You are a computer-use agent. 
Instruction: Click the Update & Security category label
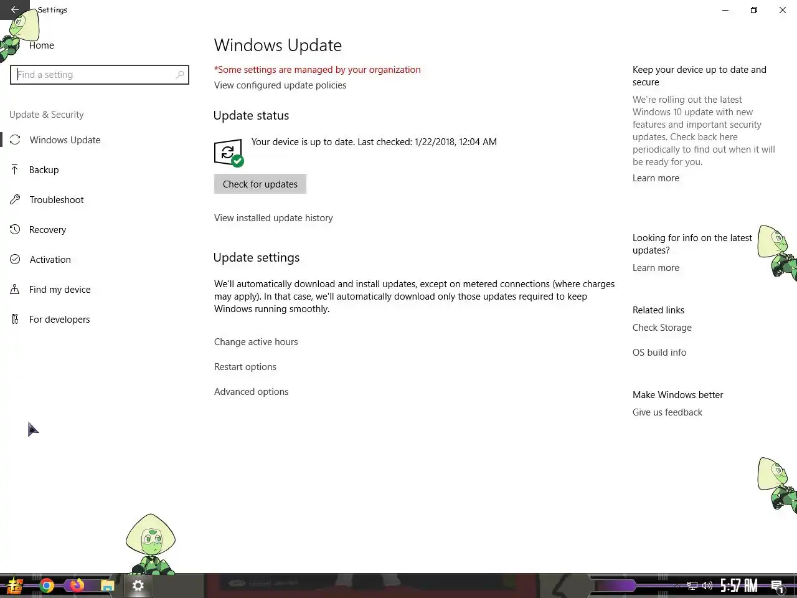(47, 115)
